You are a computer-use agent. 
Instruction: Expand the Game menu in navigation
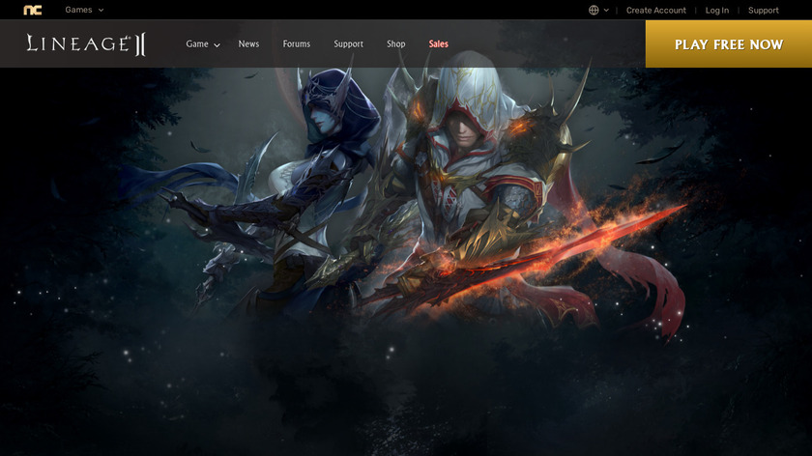(x=203, y=44)
